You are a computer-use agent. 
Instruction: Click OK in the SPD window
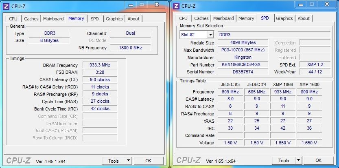coord(318,161)
